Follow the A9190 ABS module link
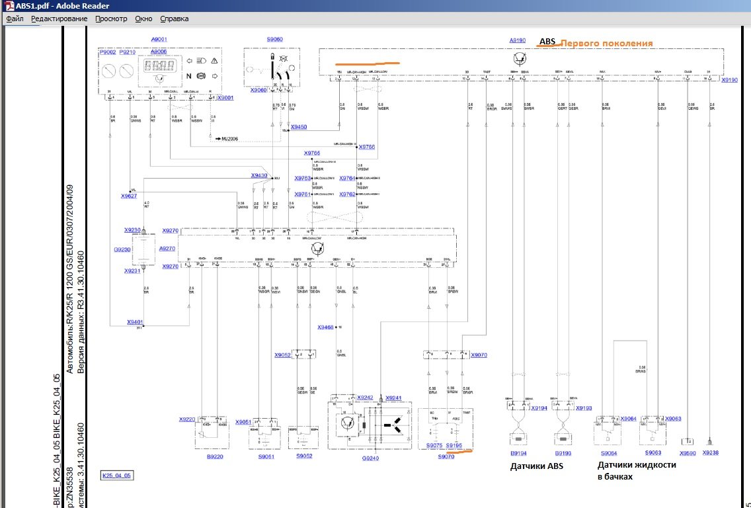 click(518, 40)
